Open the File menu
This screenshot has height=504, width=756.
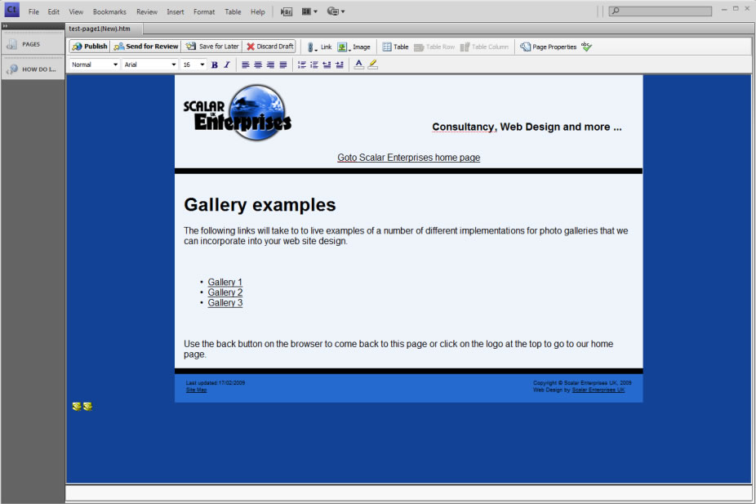click(x=33, y=11)
